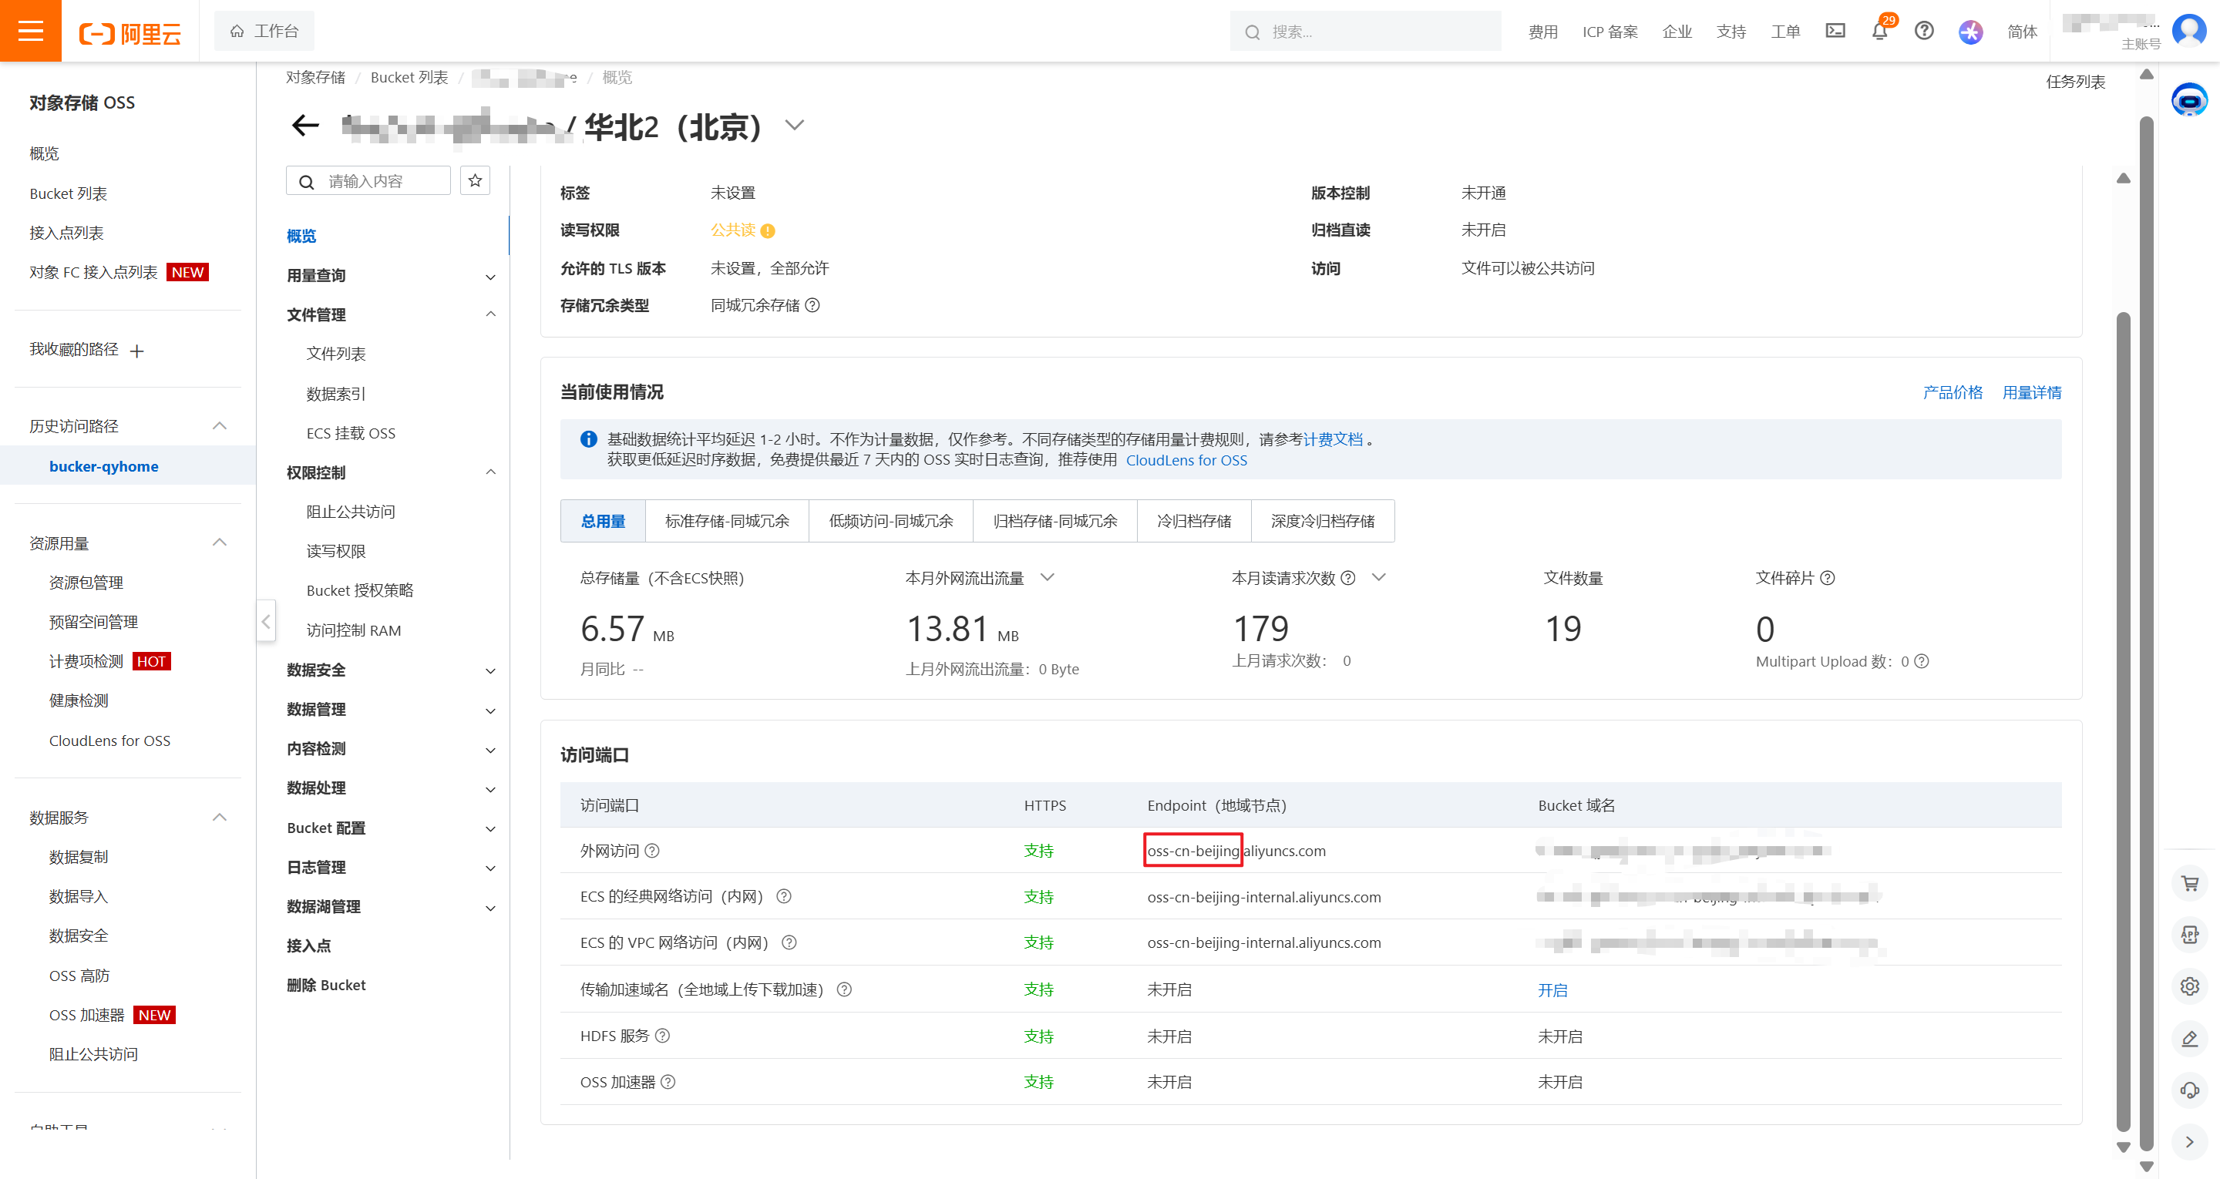Open 计费文档 link
The width and height of the screenshot is (2220, 1179).
pos(1332,439)
